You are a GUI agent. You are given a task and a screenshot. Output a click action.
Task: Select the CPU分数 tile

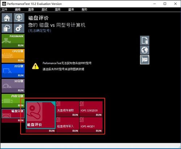point(13,54)
